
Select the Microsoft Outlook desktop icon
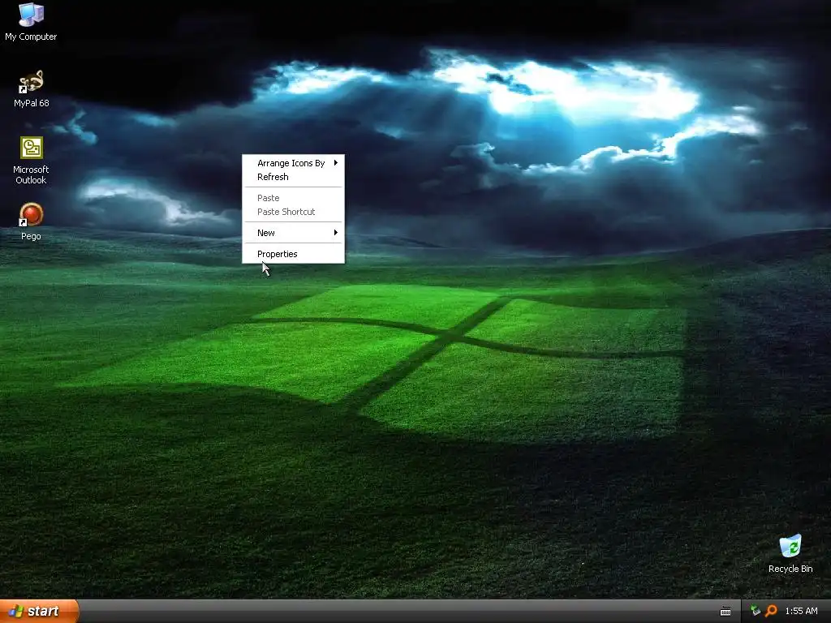click(x=31, y=161)
